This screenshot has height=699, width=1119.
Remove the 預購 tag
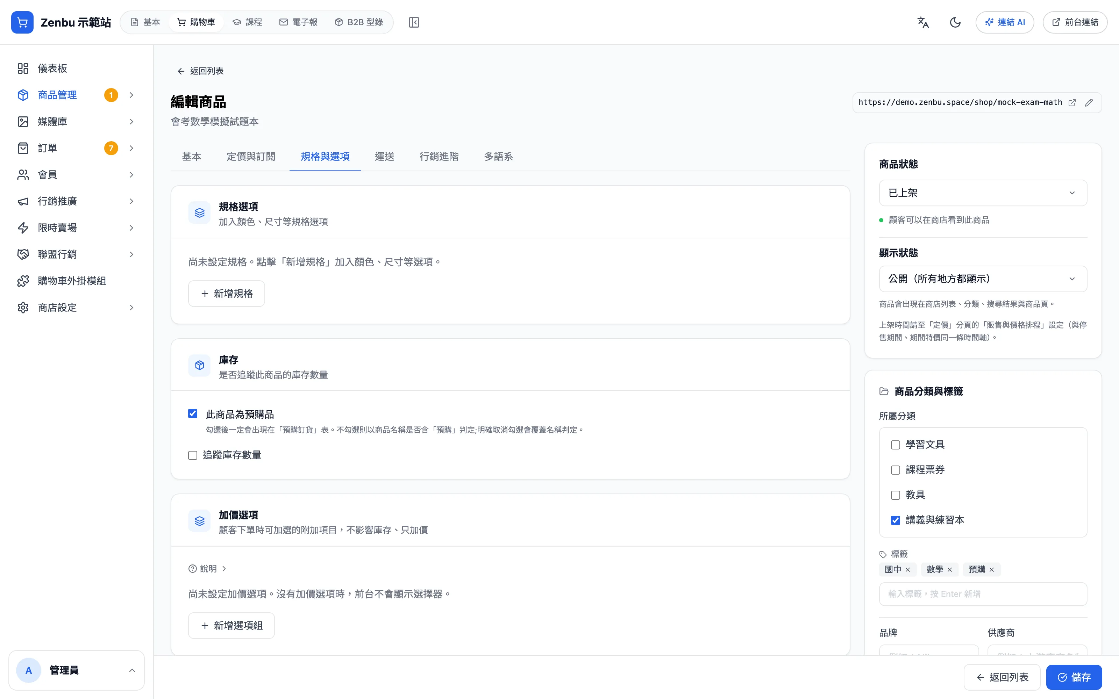992,570
